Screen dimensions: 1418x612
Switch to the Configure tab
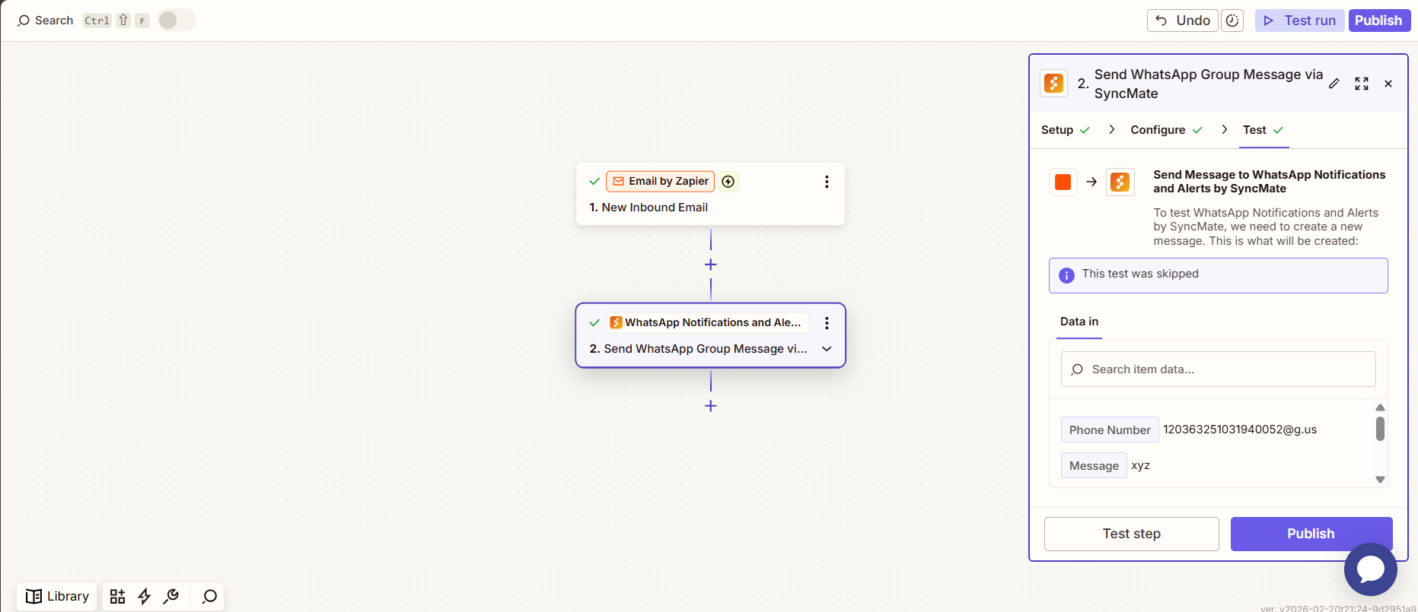tap(1158, 130)
